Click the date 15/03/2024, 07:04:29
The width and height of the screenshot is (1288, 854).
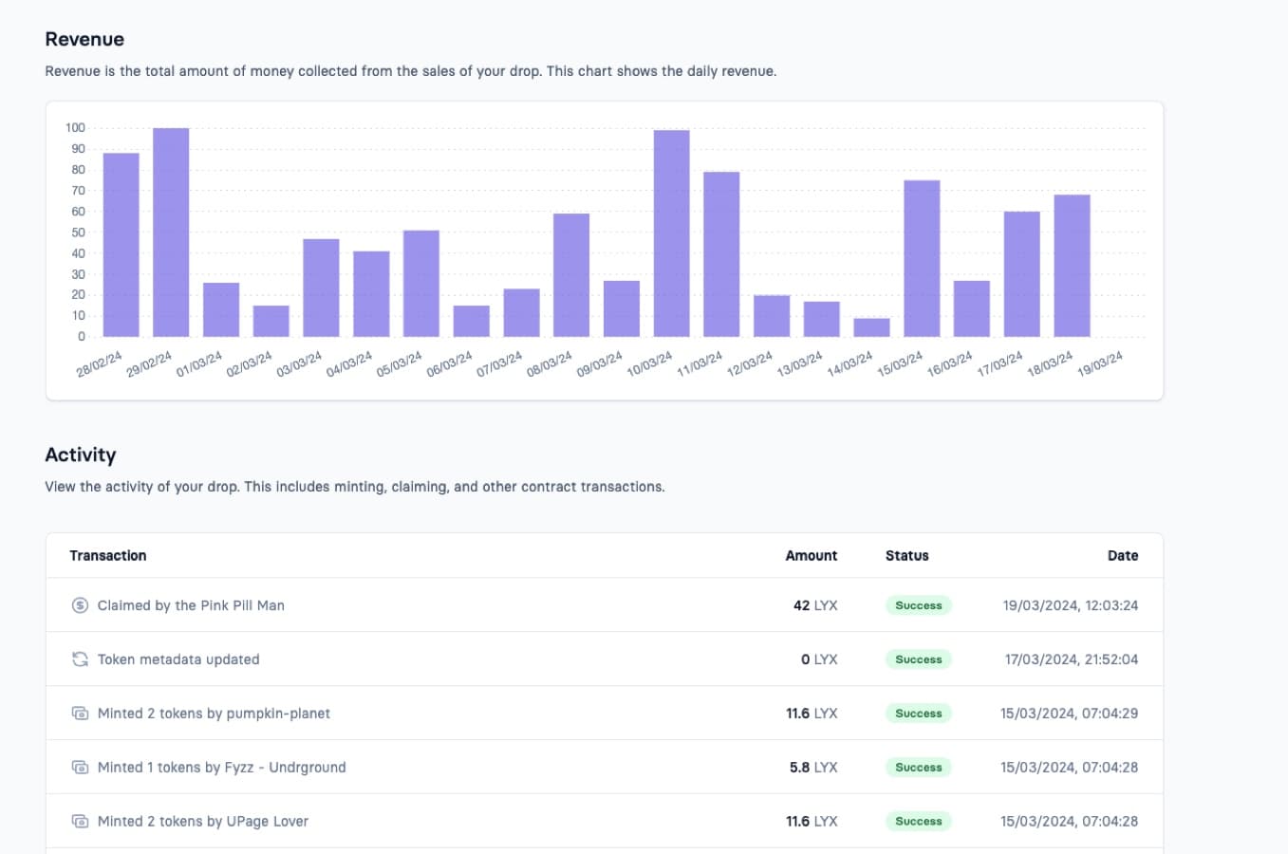pyautogui.click(x=1070, y=714)
